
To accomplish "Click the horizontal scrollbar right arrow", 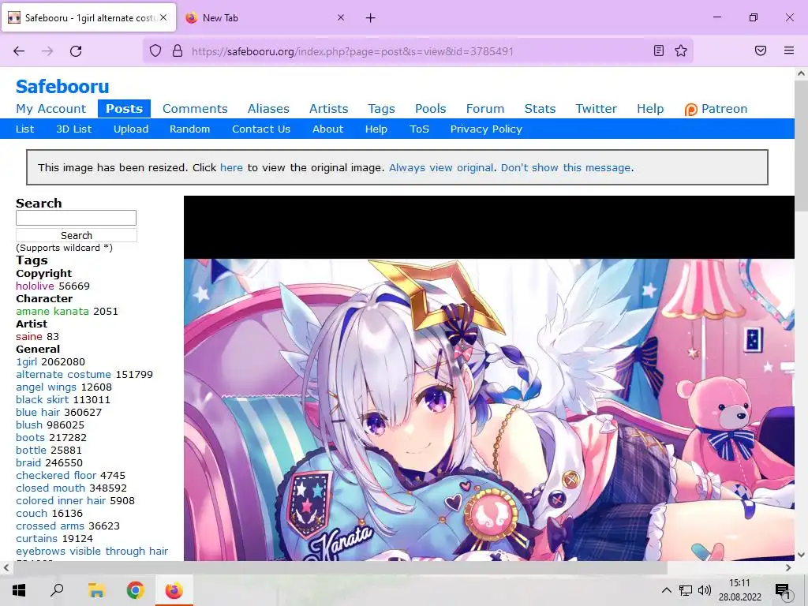I will (788, 567).
